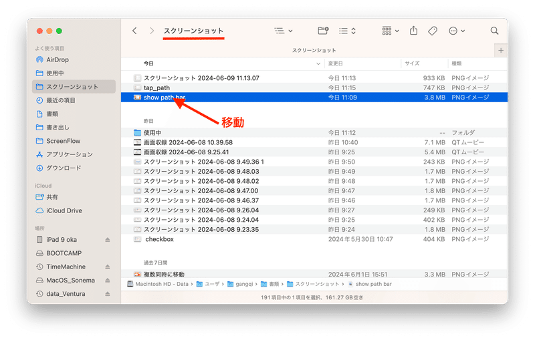This screenshot has height=340, width=535.
Task: Open the list indent view options dropdown
Action: 284,31
